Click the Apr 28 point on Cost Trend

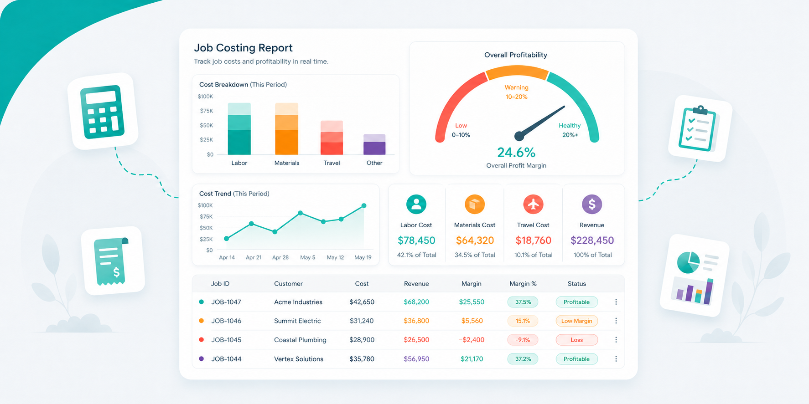tap(275, 232)
